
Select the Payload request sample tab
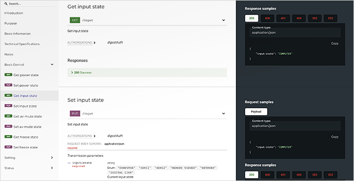(256, 112)
